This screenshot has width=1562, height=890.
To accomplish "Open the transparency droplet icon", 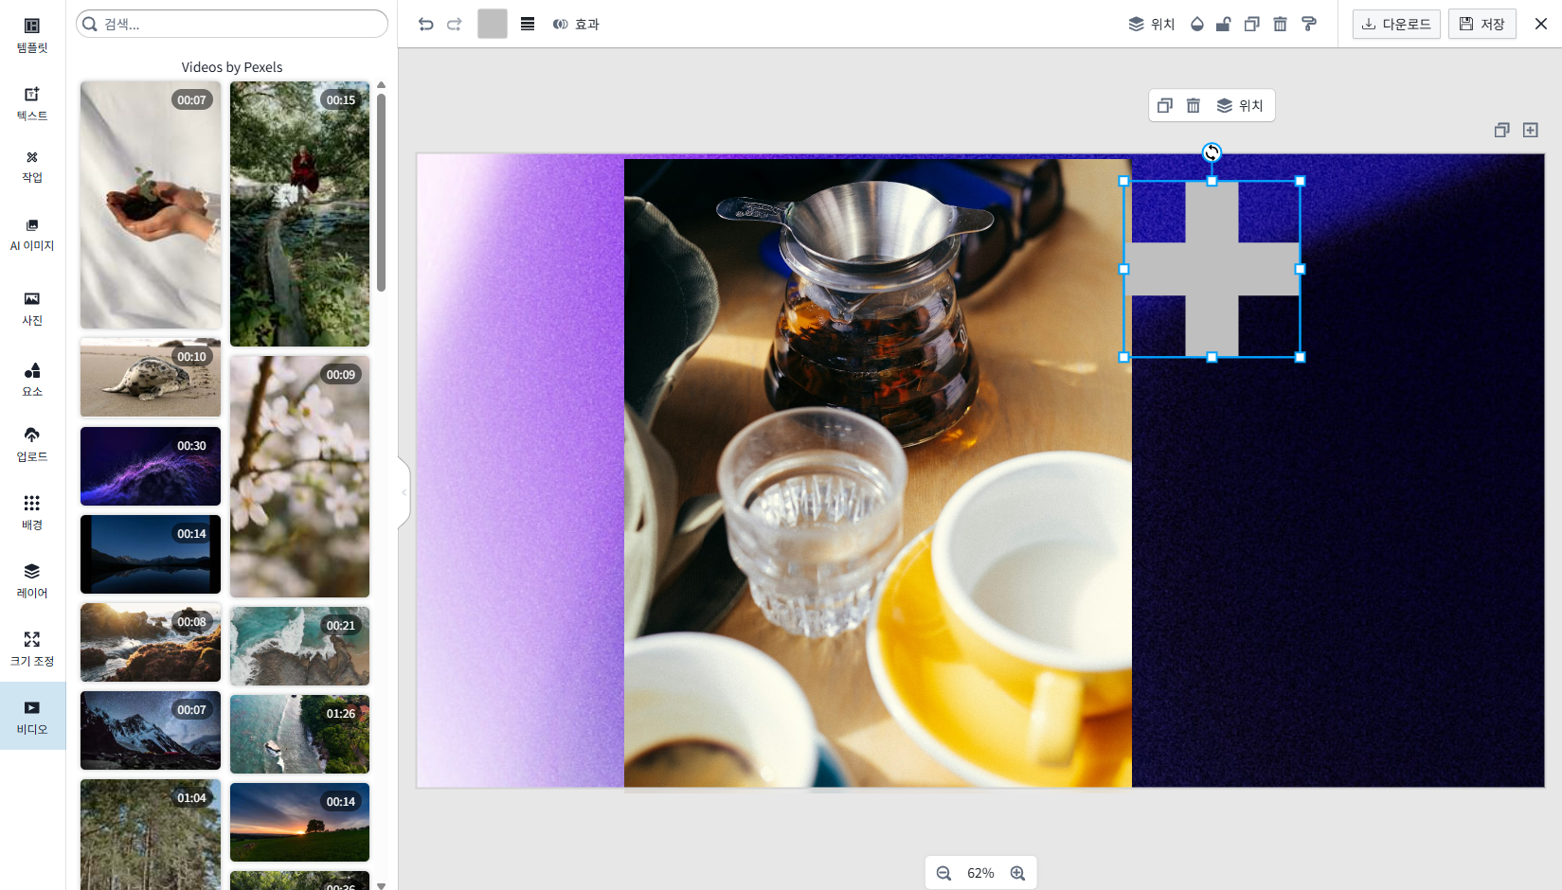I will pos(1197,25).
